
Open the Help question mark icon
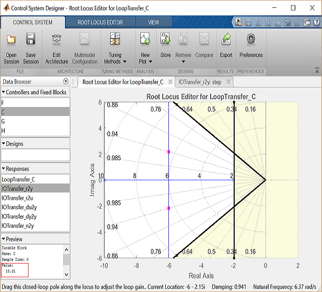coord(317,22)
